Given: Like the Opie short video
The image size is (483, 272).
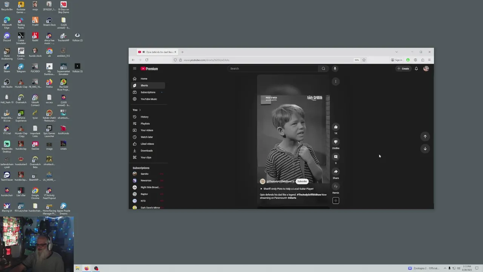Looking at the screenshot, I should 335,127.
